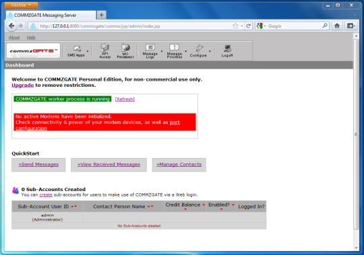The image size is (364, 255).
Task: Click the Send Messages quickstart button
Action: coord(38,165)
